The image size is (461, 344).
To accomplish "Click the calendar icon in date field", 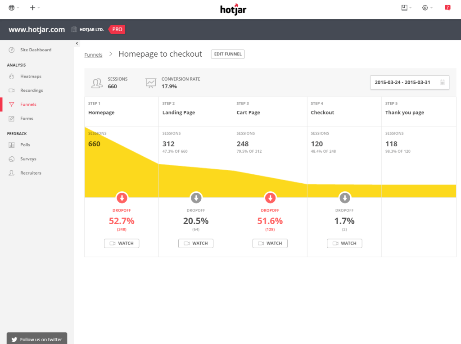I will pyautogui.click(x=442, y=82).
